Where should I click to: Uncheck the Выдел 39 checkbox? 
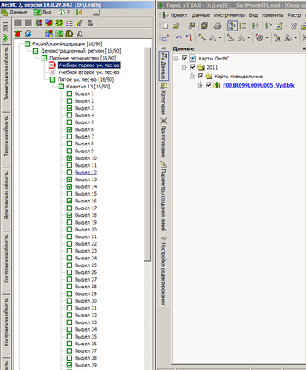[x=70, y=365]
